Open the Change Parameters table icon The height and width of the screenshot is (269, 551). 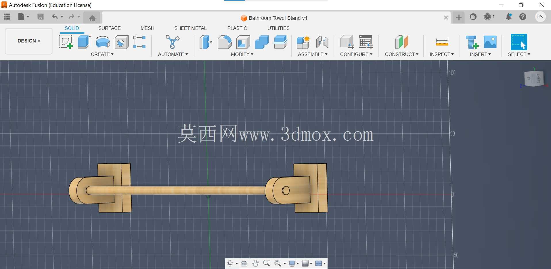[366, 42]
